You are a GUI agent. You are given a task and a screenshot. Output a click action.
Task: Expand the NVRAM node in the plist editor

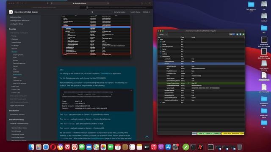(161, 54)
